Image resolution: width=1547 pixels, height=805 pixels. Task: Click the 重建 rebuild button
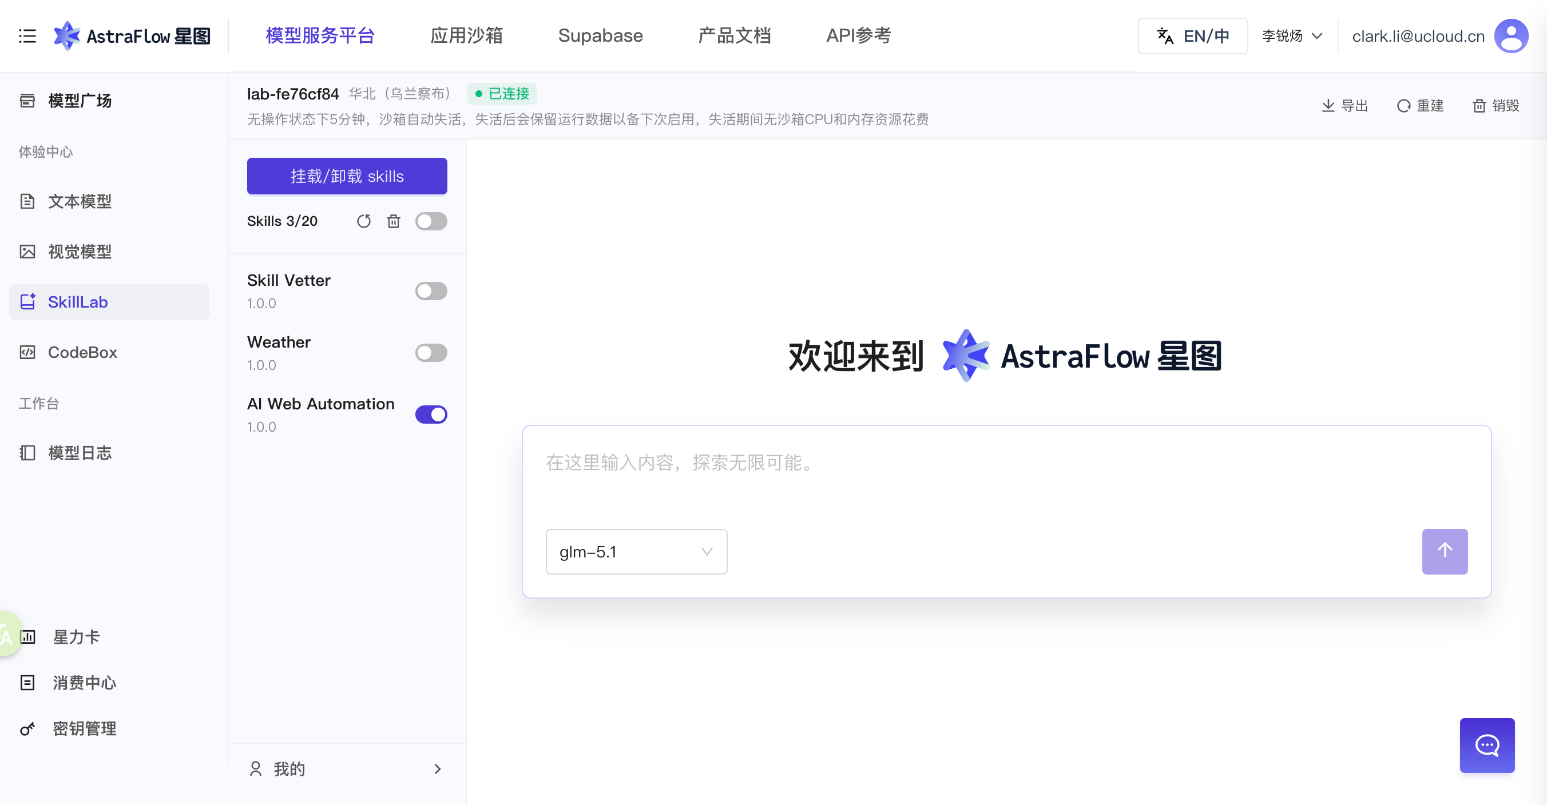tap(1421, 106)
